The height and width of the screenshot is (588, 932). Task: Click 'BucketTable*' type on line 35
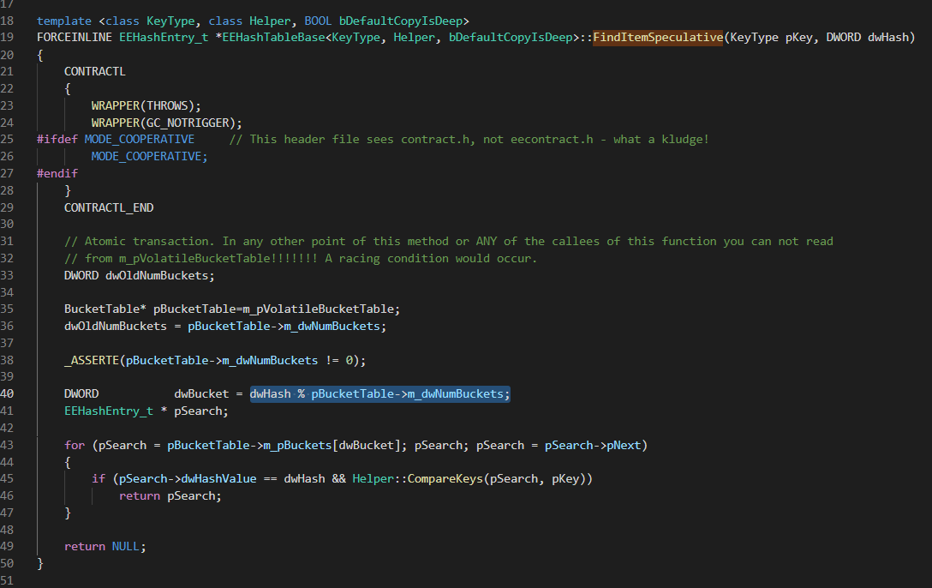(105, 309)
